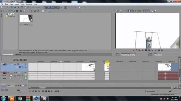The image size is (181, 101).
Task: Solo the video track 1
Action: (x=26, y=64)
